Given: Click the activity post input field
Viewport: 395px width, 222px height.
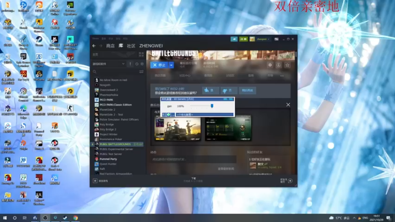Looking at the screenshot, I should [x=193, y=159].
